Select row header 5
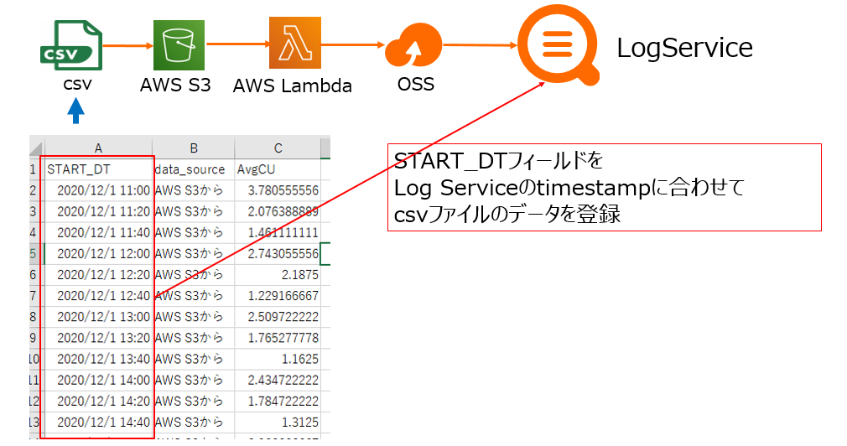Screen dimensions: 847x446 (36, 254)
